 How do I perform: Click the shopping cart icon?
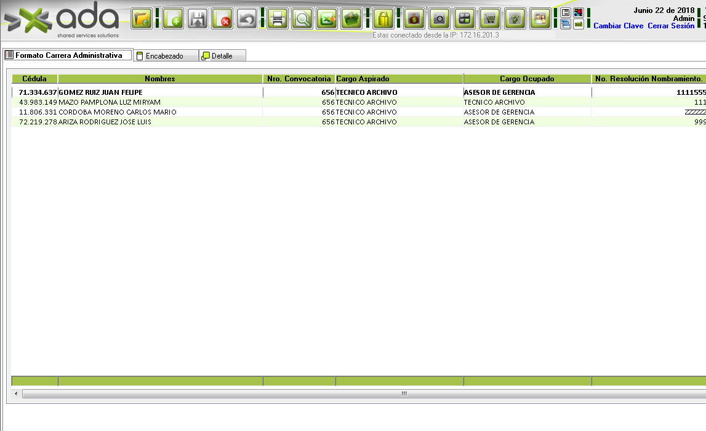pos(490,18)
